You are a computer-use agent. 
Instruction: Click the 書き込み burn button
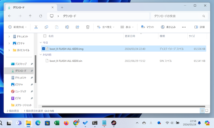pos(168,27)
